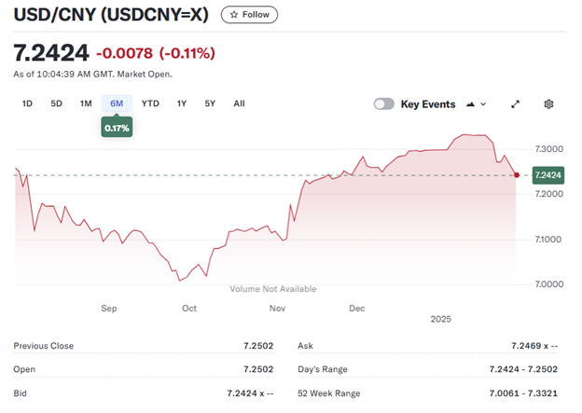Click the red endpoint dot on chart
Viewport: 582px width, 413px height.
pos(517,174)
